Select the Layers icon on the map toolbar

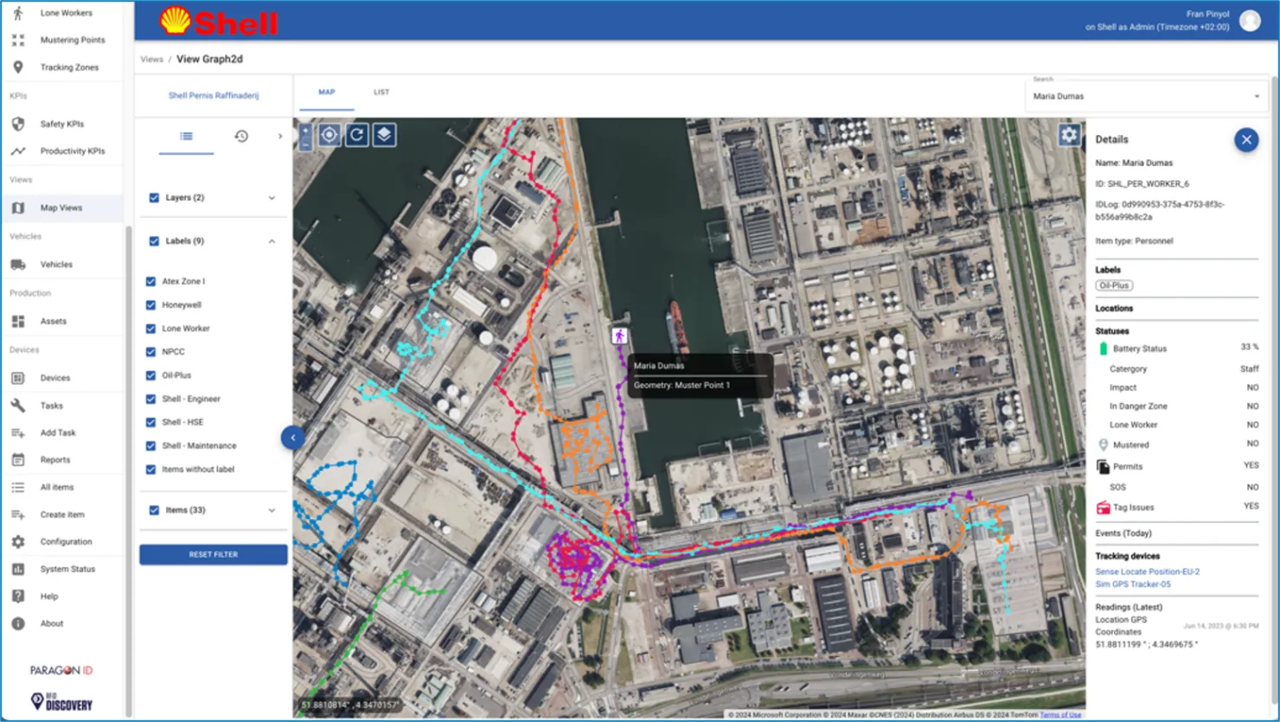[x=383, y=135]
